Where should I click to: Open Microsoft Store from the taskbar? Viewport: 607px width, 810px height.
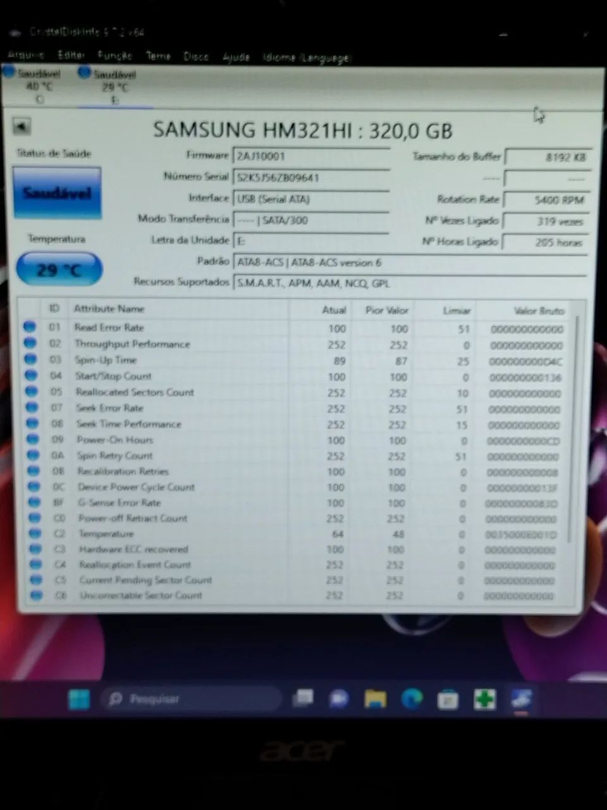(x=448, y=699)
